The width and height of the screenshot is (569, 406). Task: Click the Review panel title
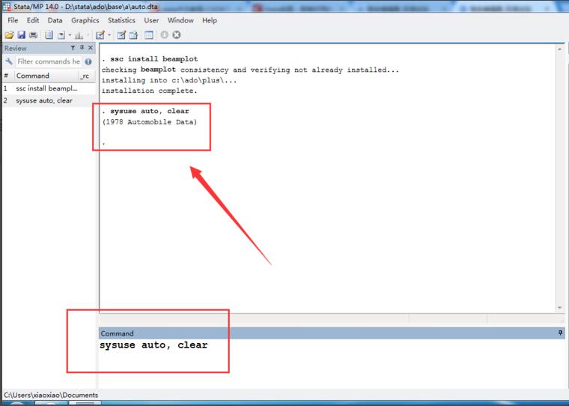pos(15,48)
